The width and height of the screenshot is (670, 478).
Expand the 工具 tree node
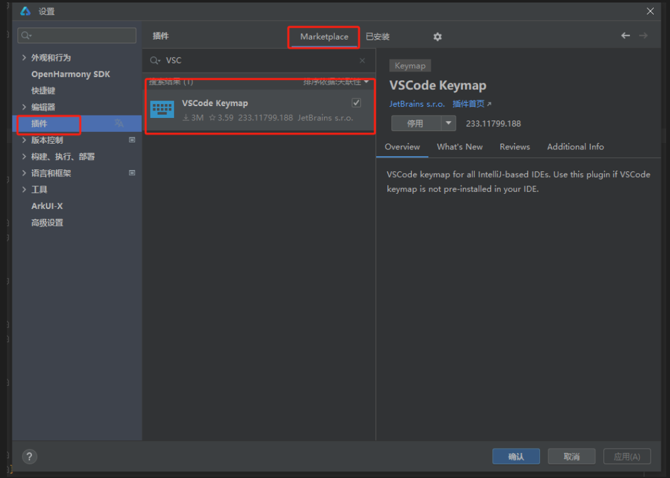click(x=24, y=189)
